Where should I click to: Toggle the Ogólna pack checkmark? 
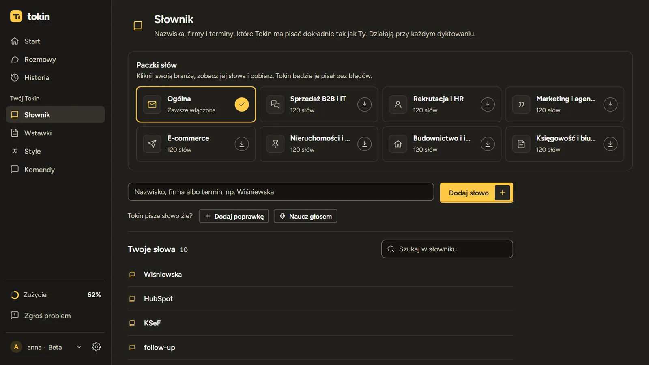click(242, 104)
